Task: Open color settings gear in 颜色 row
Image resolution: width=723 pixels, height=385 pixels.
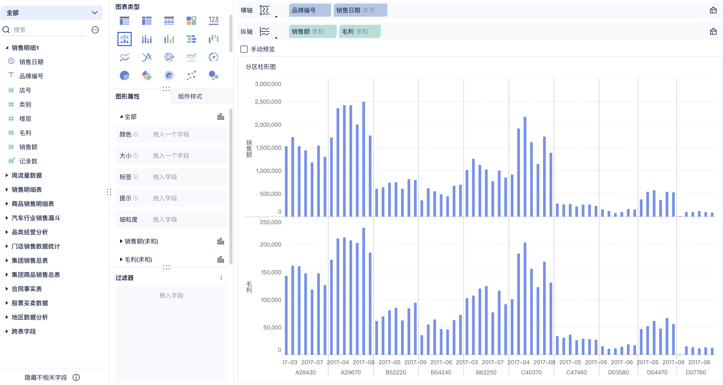Action: (136, 134)
